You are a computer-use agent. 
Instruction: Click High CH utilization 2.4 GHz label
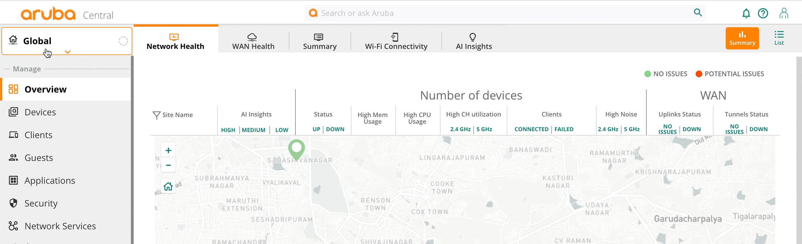click(x=460, y=129)
